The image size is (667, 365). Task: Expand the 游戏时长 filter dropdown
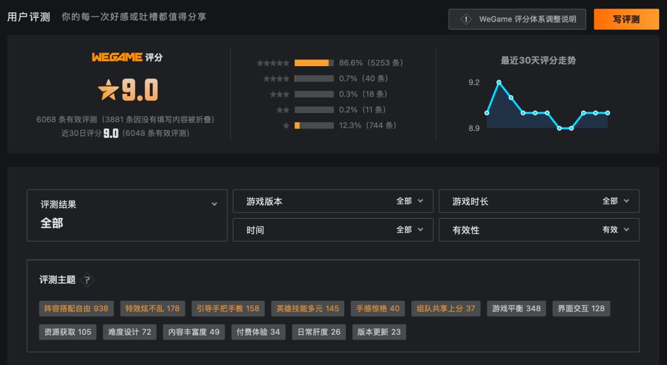pos(539,201)
